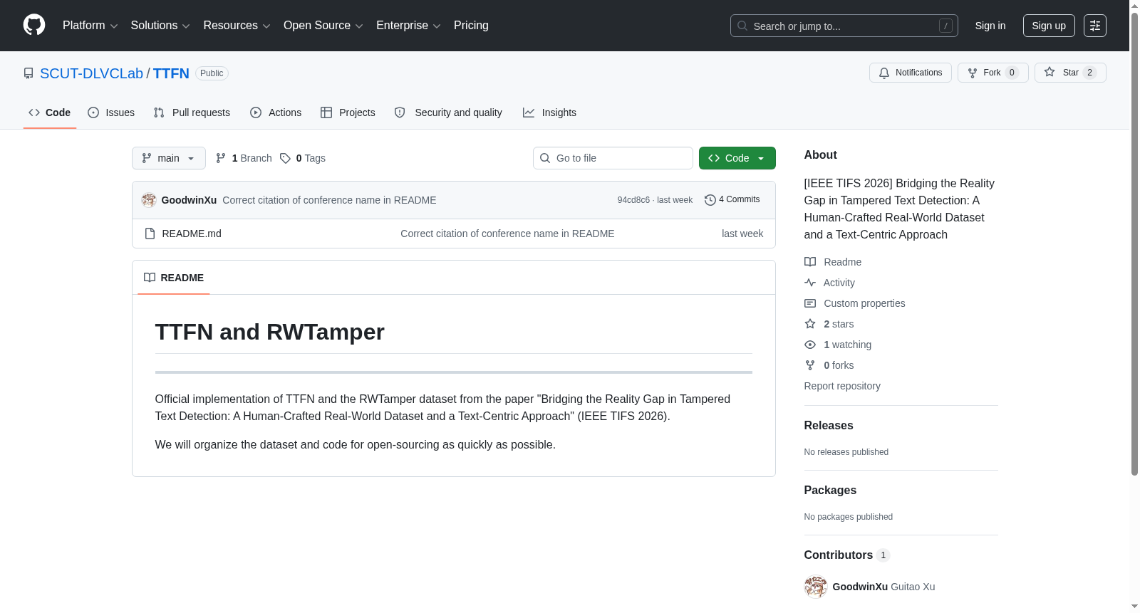This screenshot has height=613, width=1140.
Task: Click the GoodwinXu avatar in commit row
Action: (149, 200)
